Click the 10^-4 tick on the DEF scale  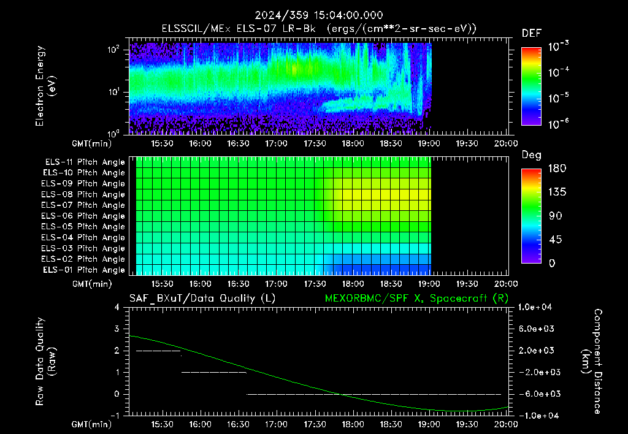coord(558,72)
